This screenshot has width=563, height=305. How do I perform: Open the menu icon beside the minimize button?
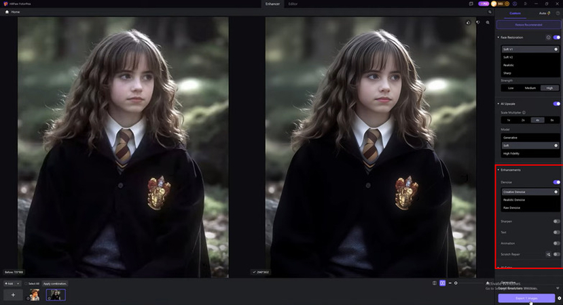point(525,3)
